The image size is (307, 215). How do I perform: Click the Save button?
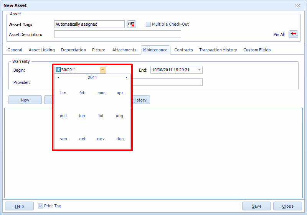[x=256, y=206]
